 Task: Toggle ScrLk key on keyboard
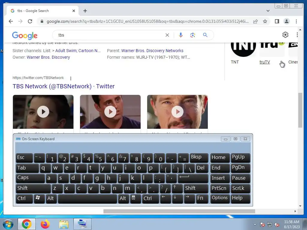240,189
